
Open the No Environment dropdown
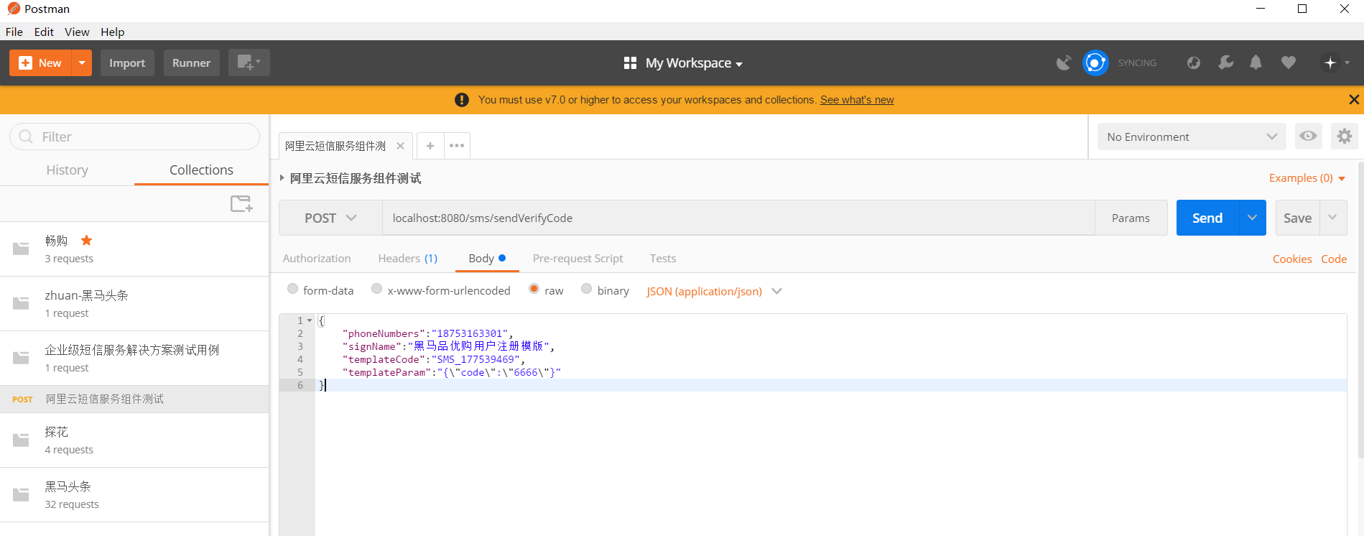coord(1192,137)
